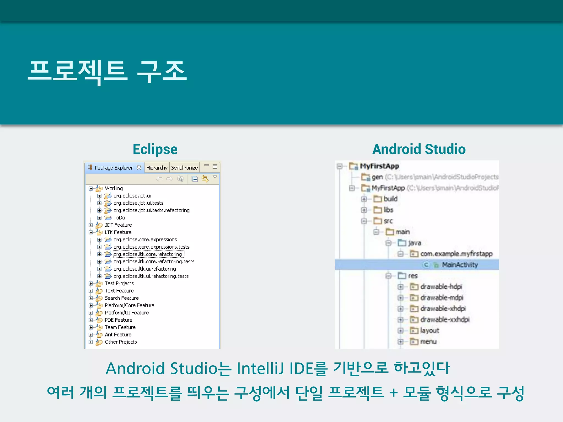Expand the libs folder
Screen dimensions: 563x422
tap(364, 210)
